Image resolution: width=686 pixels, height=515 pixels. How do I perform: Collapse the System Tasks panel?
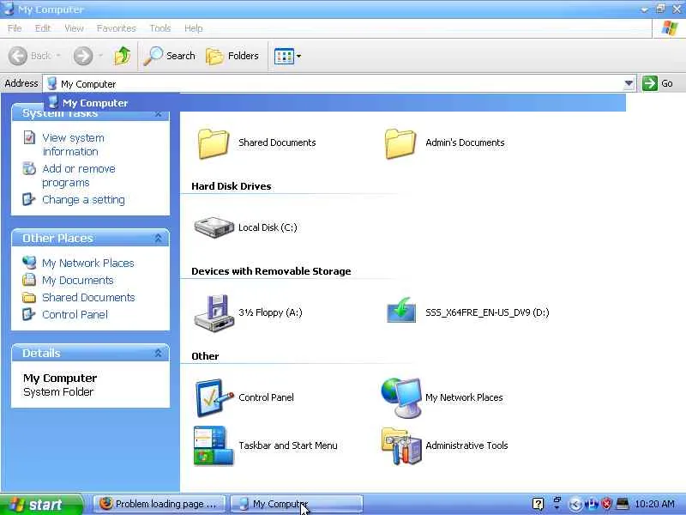click(x=158, y=113)
